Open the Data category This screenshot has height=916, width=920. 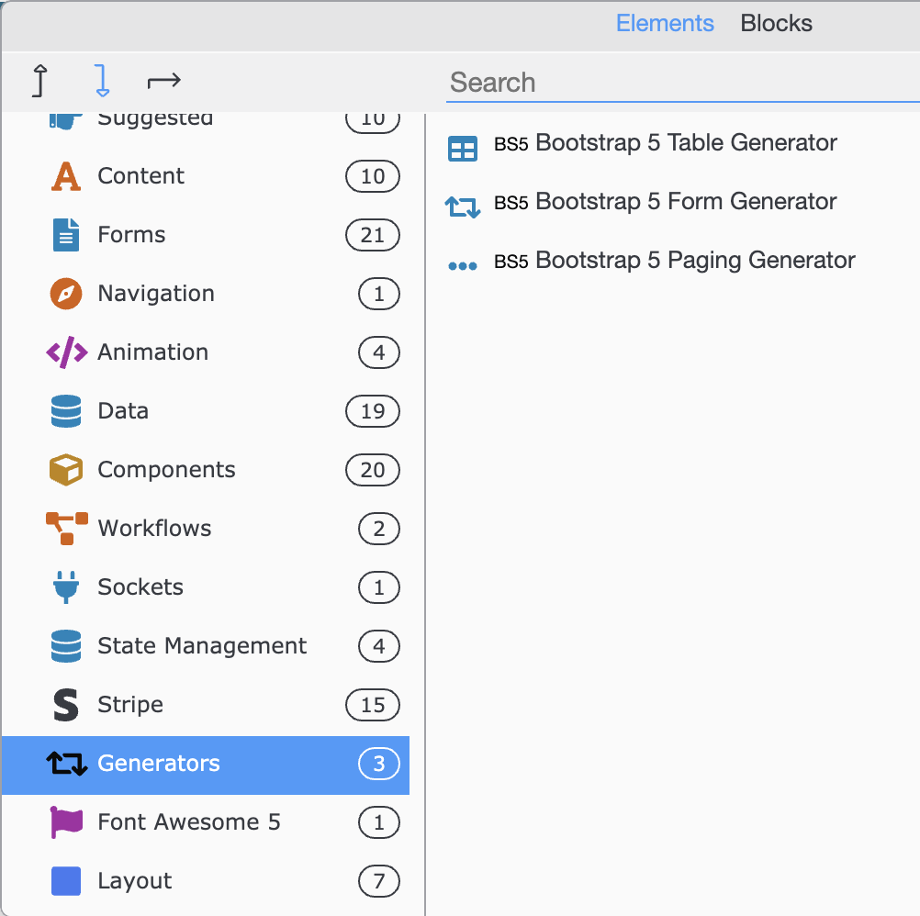click(x=206, y=411)
